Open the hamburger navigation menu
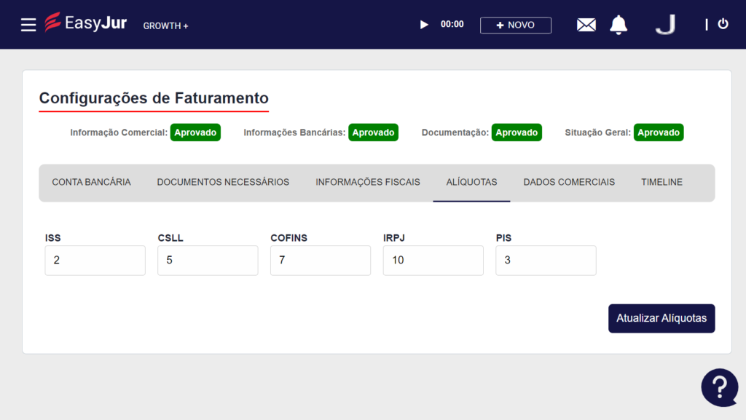This screenshot has width=746, height=420. (x=28, y=25)
